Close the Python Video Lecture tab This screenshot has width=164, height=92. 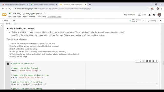57,5
